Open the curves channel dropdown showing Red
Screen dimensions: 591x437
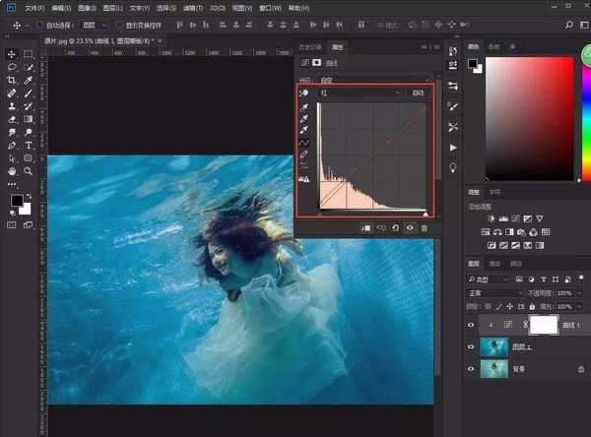[361, 93]
